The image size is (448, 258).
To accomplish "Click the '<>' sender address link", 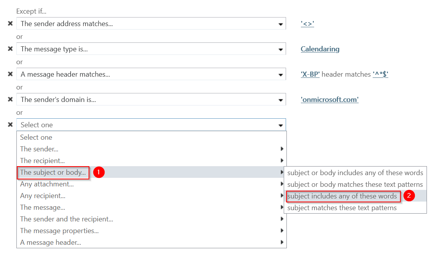I will pos(308,24).
